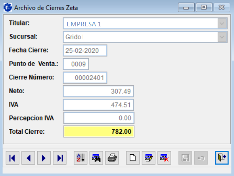This screenshot has width=234, height=176.
Task: Exit with the door icon
Action: point(222,158)
